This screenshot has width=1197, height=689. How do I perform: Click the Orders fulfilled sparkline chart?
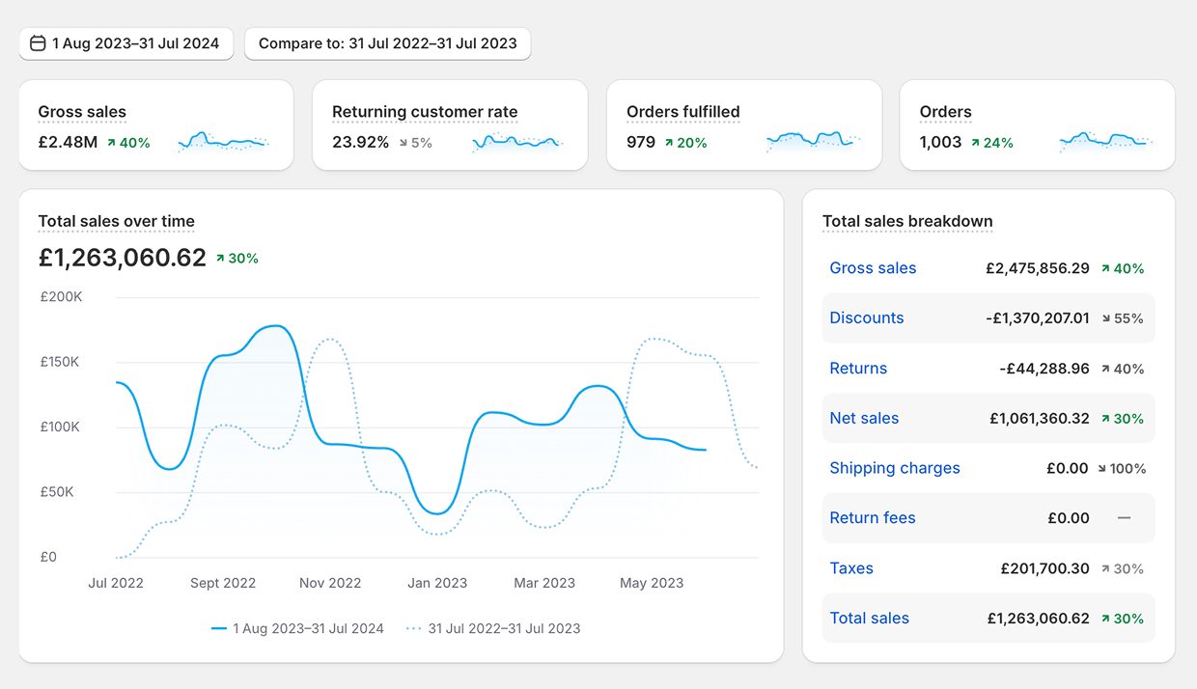tap(811, 141)
